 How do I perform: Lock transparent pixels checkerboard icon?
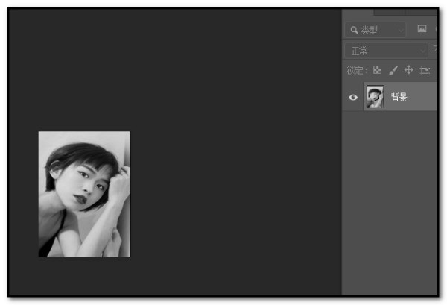point(377,69)
